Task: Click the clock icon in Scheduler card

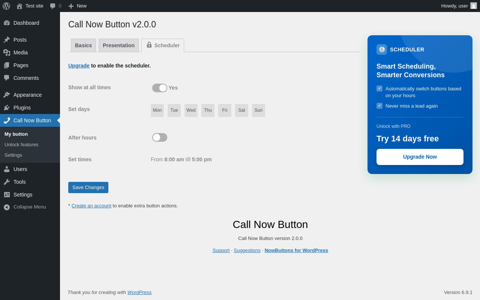Action: [x=382, y=49]
